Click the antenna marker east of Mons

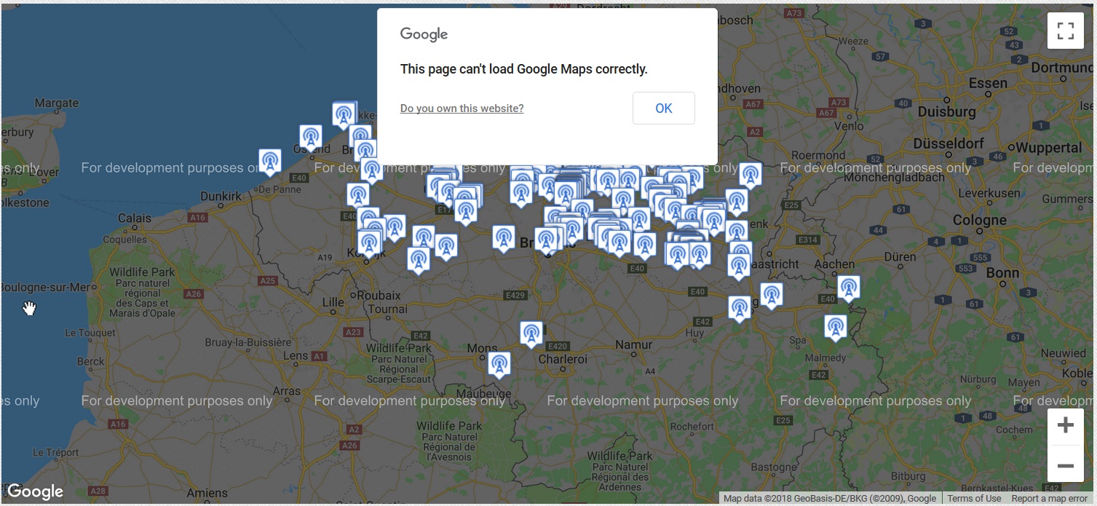click(x=499, y=364)
